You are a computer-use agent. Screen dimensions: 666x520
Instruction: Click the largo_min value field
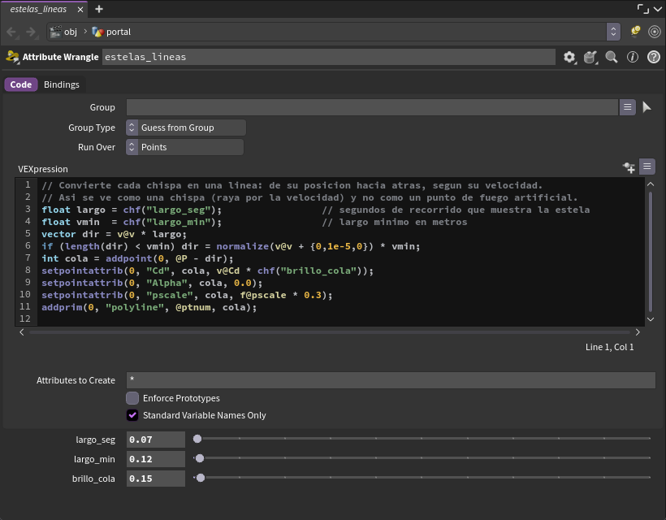(156, 459)
